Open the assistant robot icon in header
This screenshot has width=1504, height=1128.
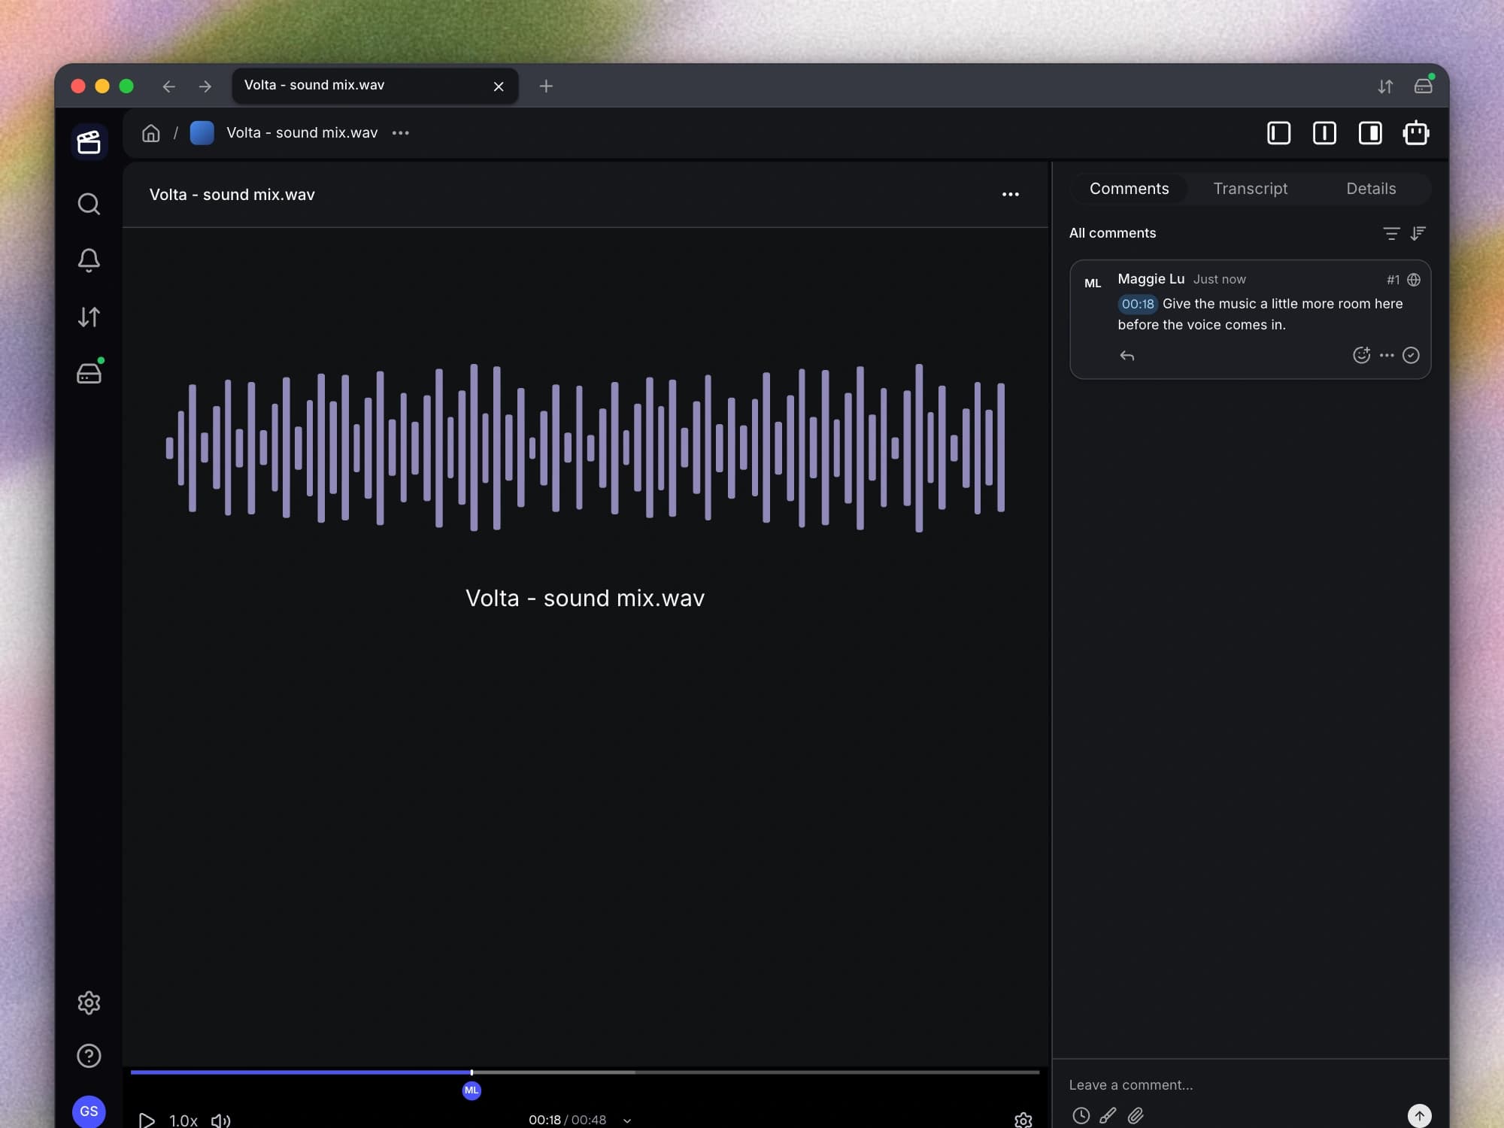tap(1416, 133)
